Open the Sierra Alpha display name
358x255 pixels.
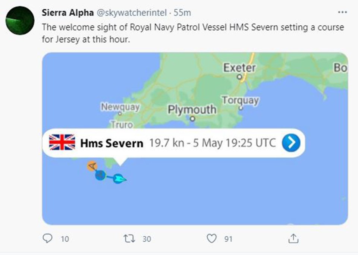click(67, 13)
